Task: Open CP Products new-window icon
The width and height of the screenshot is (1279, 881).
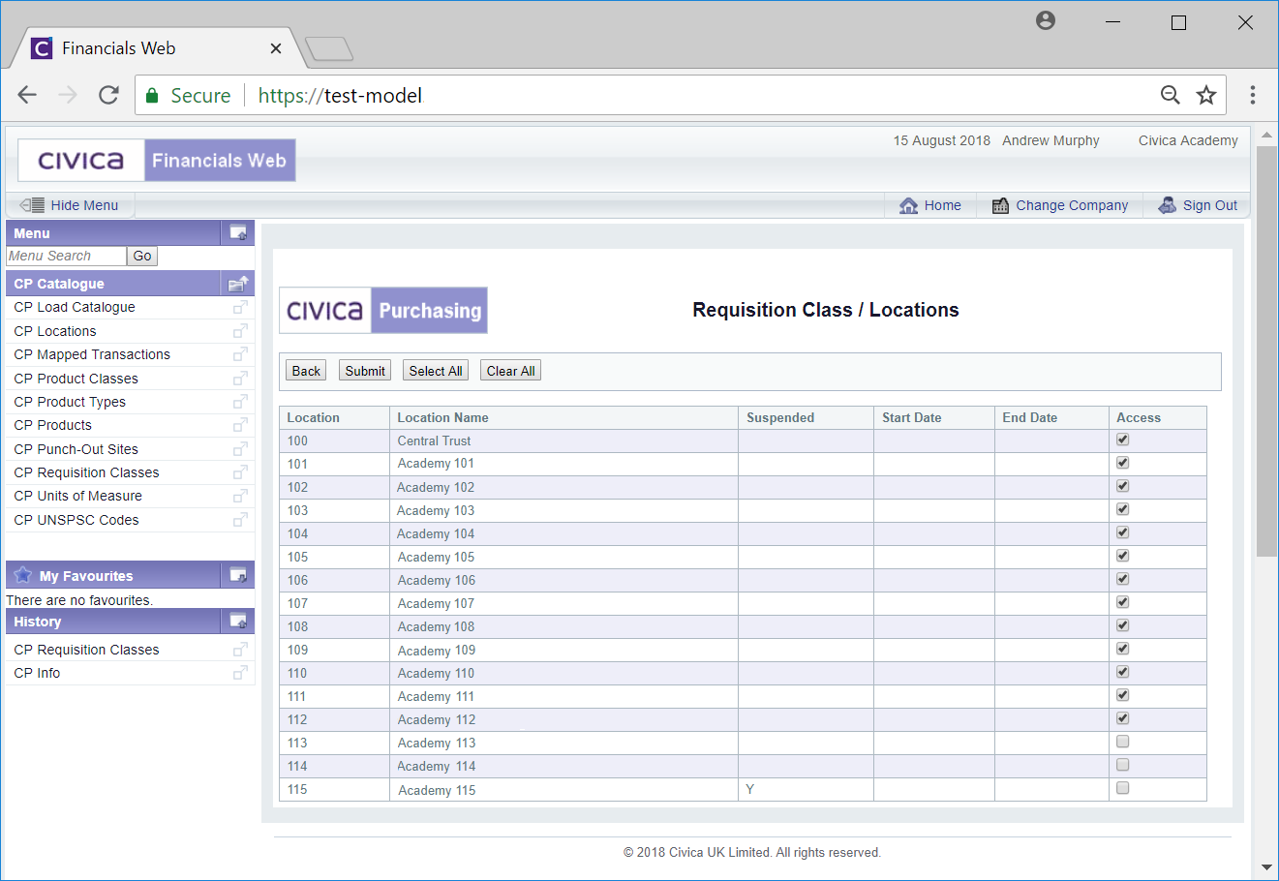Action: [x=240, y=425]
